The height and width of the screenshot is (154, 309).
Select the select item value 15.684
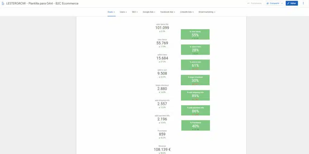pyautogui.click(x=162, y=58)
